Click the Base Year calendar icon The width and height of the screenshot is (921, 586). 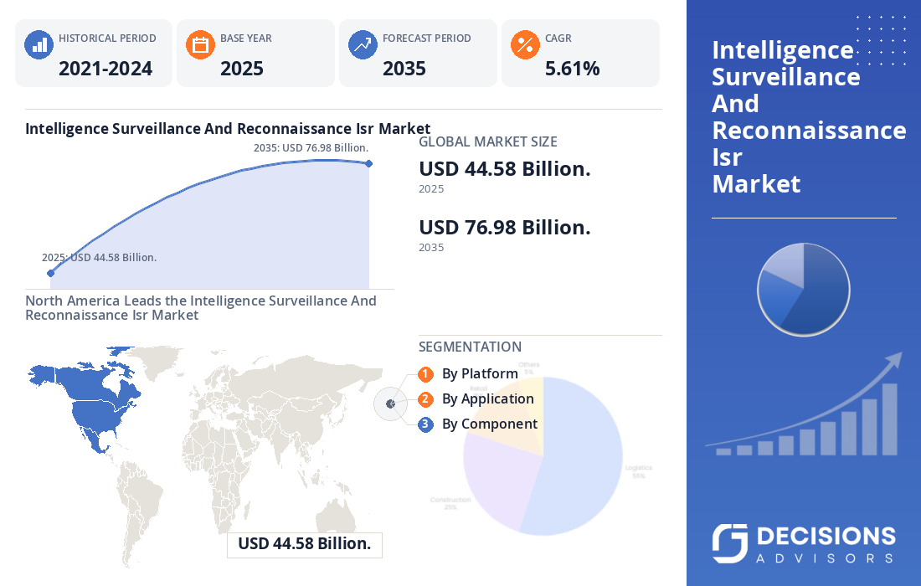(201, 45)
